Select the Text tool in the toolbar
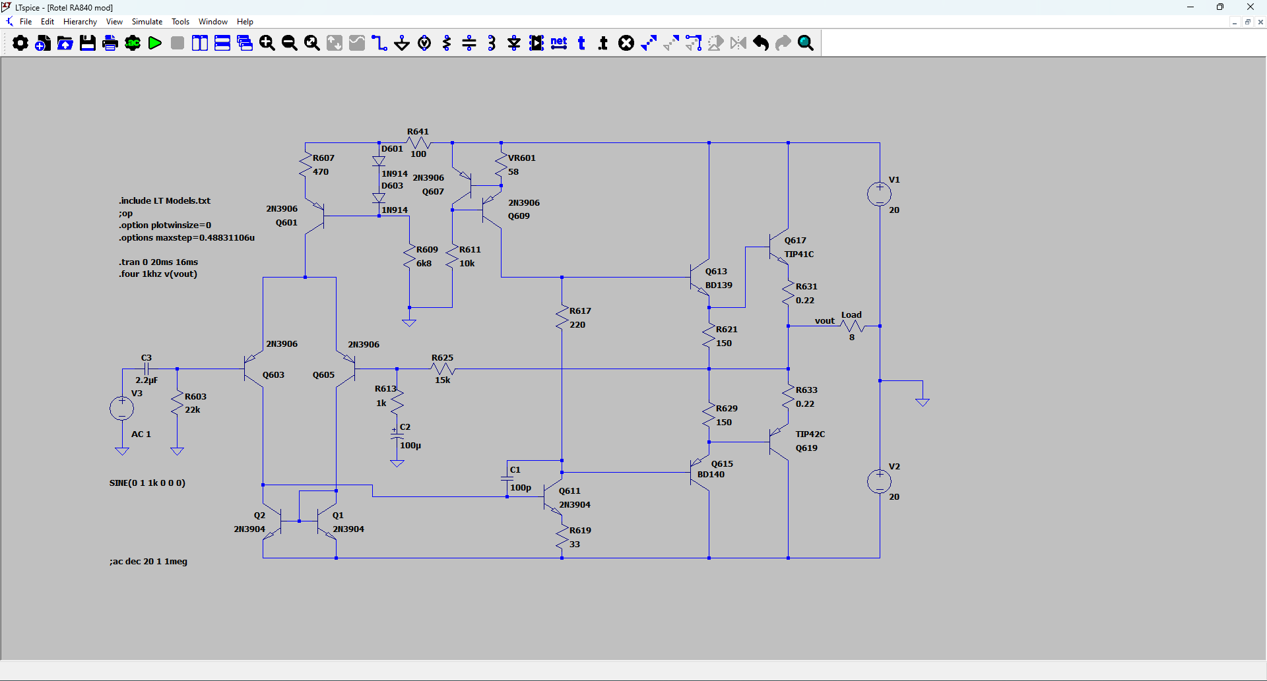Viewport: 1267px width, 681px height. (x=581, y=44)
